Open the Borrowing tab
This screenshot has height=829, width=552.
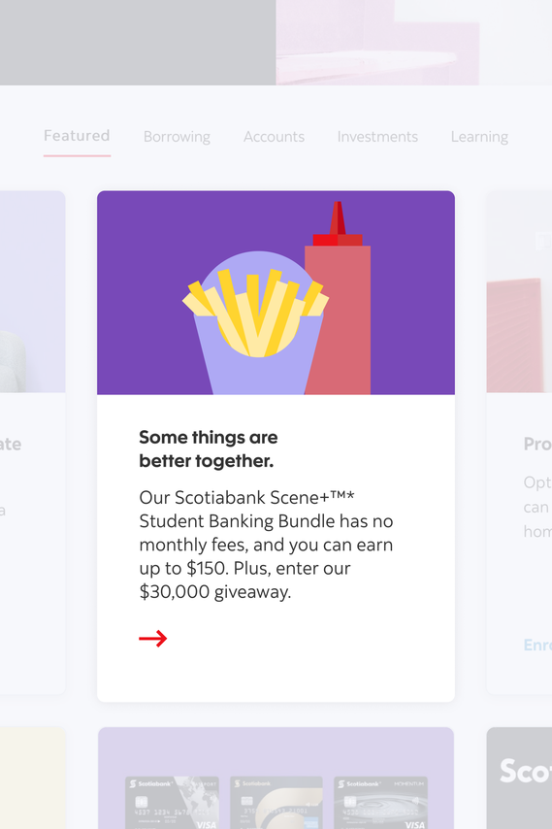pos(177,137)
